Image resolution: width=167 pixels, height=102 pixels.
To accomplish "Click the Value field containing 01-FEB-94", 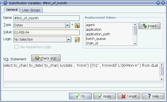I will coord(47,33).
